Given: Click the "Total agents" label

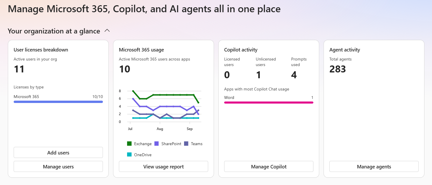Looking at the screenshot, I should (340, 59).
